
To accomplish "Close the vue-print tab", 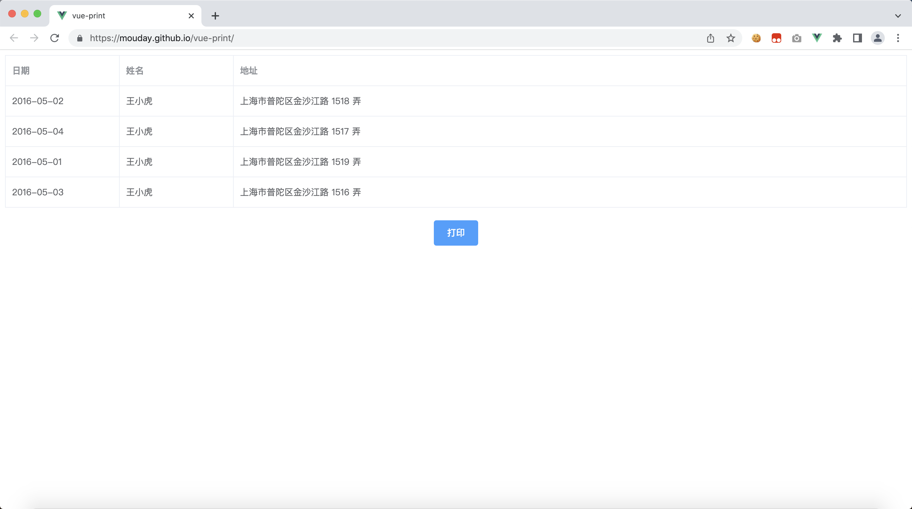I will coord(191,16).
